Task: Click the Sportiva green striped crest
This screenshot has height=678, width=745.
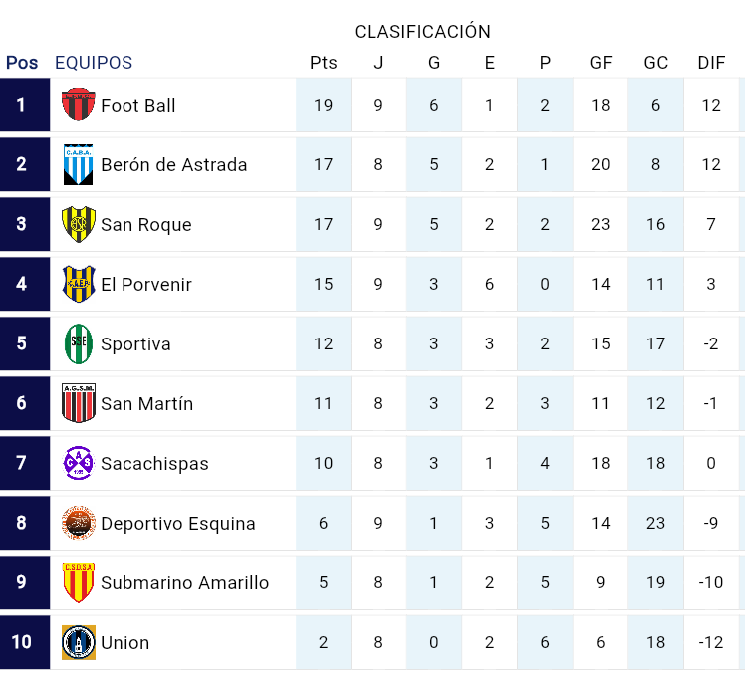Action: pyautogui.click(x=78, y=343)
